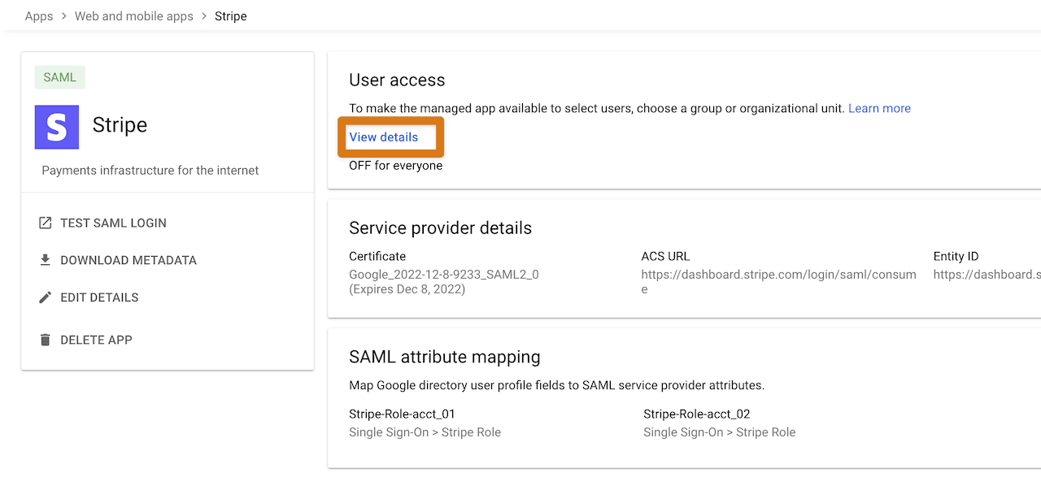Click the Stripe breadcrumb item
1041x490 pixels.
coord(231,16)
